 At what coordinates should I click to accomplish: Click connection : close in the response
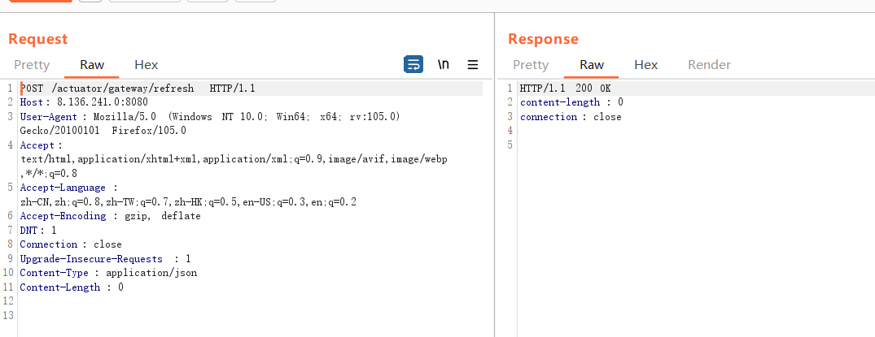(571, 116)
